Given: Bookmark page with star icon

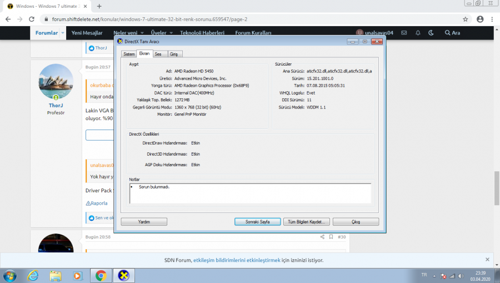Looking at the screenshot, I should coord(465,19).
